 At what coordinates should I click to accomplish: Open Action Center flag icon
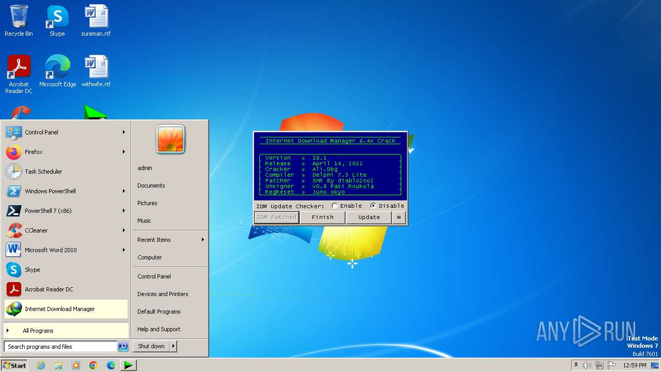(x=612, y=365)
